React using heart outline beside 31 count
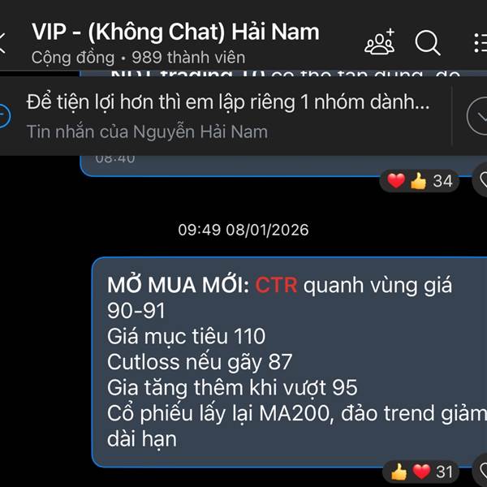The width and height of the screenshot is (487, 487). coord(481,471)
